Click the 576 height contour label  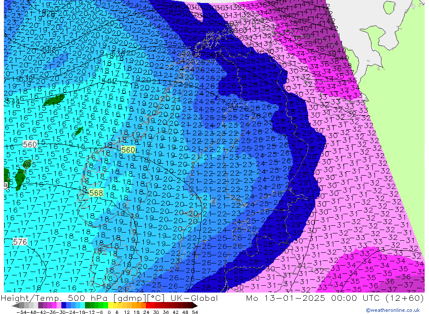click(20, 242)
